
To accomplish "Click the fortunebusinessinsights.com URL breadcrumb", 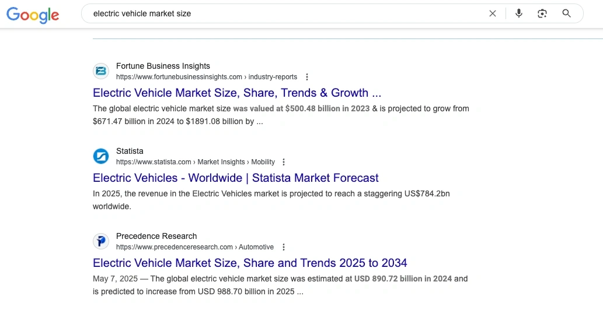I will pos(207,77).
